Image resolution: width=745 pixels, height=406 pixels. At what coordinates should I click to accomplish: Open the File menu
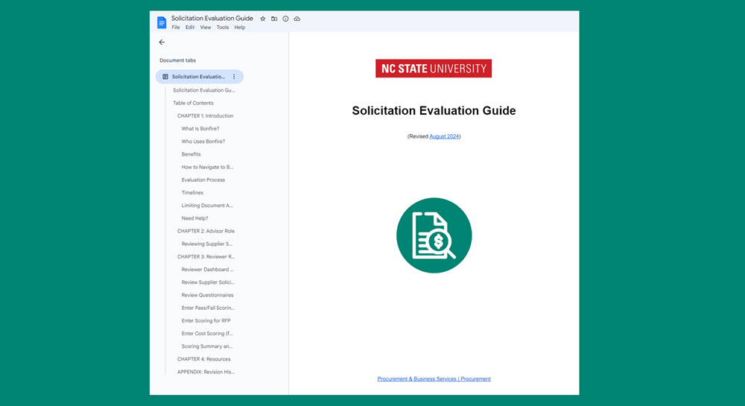pyautogui.click(x=176, y=28)
